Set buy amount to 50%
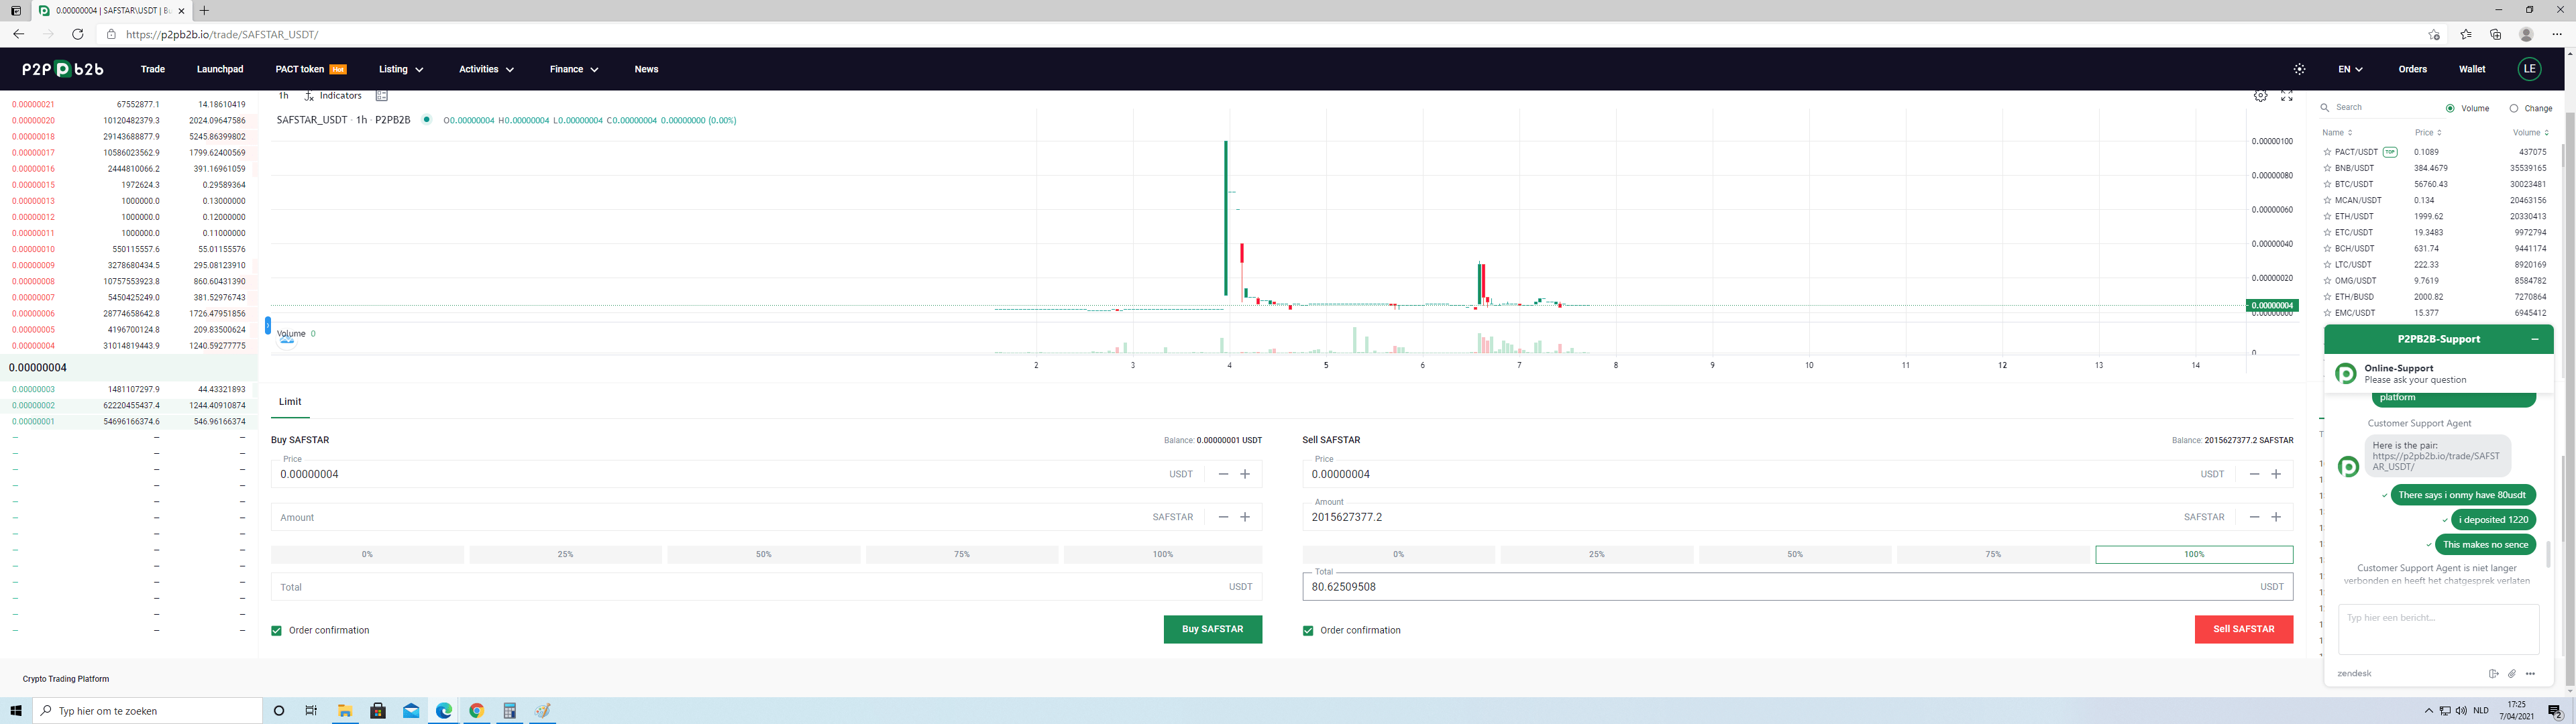Screen dimensions: 2576x724 [763, 555]
